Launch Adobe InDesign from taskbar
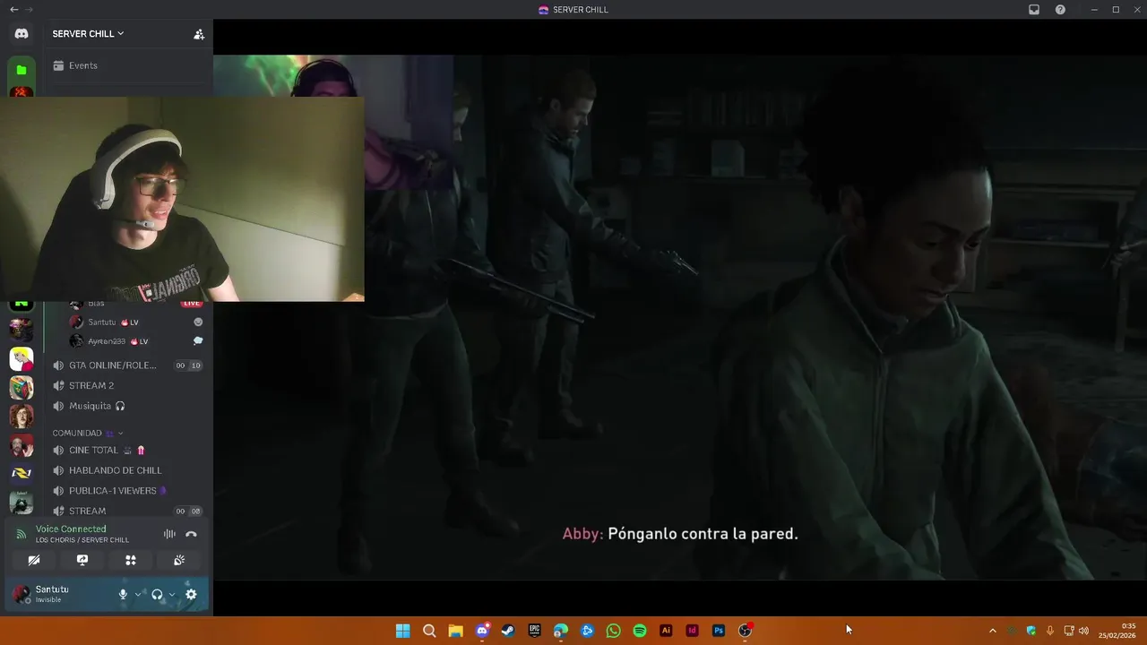Image resolution: width=1147 pixels, height=645 pixels. 692,631
